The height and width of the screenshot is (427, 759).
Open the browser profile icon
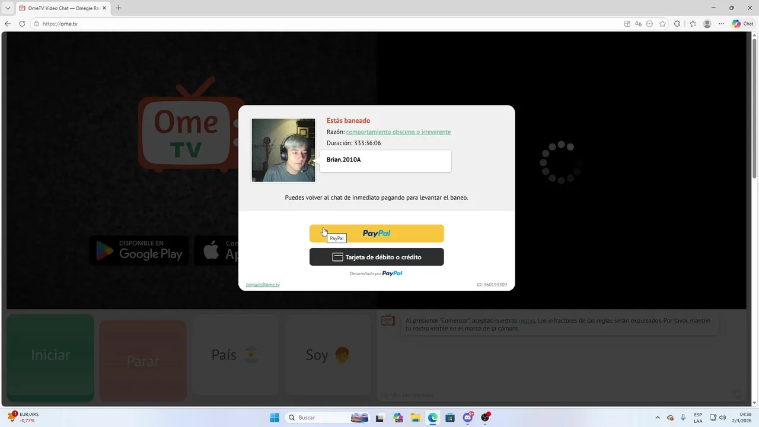[707, 24]
